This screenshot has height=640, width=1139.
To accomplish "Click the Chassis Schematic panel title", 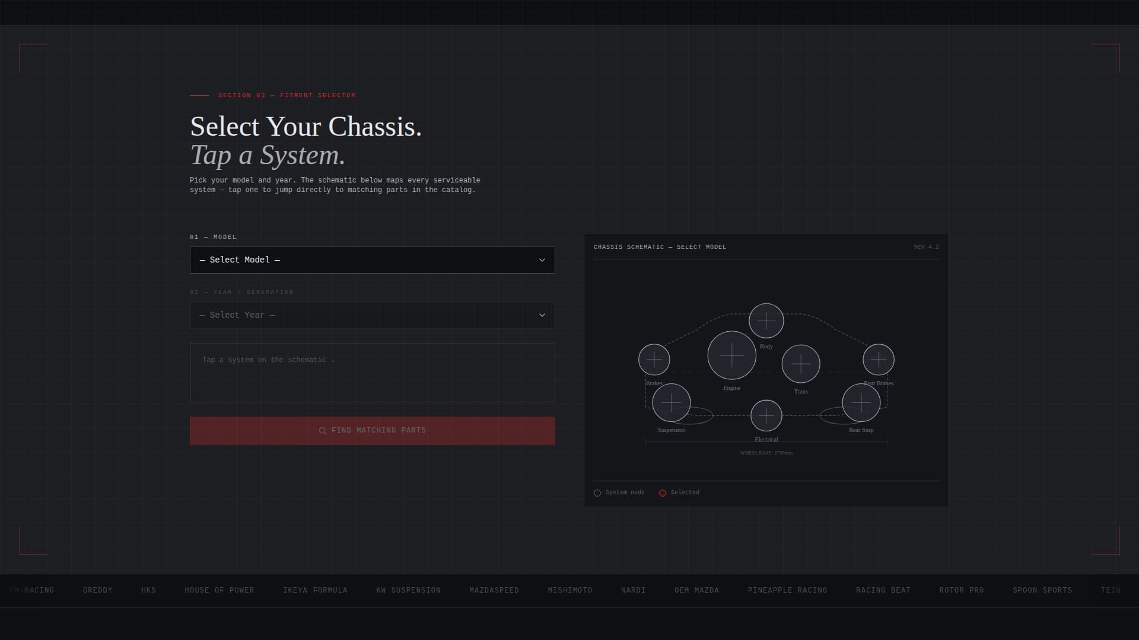I will [660, 247].
